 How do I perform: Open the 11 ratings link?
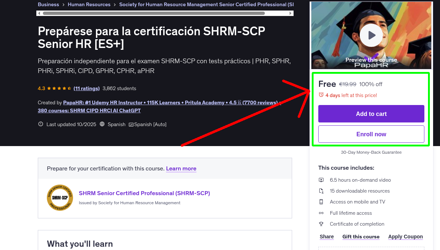pyautogui.click(x=86, y=88)
